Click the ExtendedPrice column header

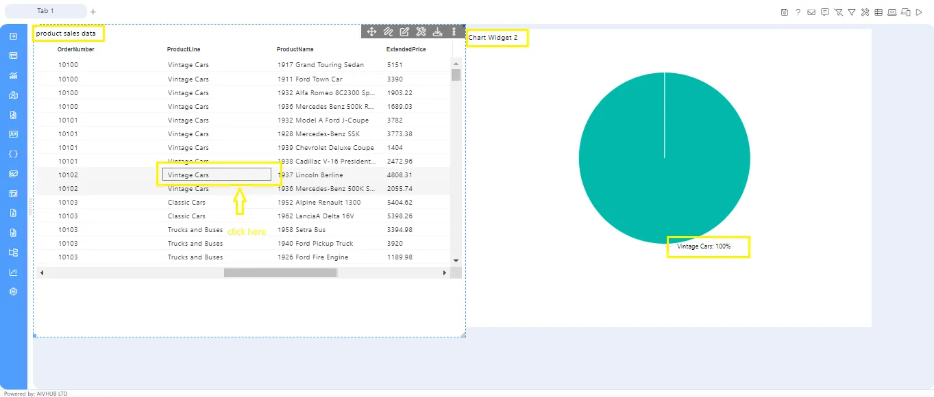[x=406, y=49]
